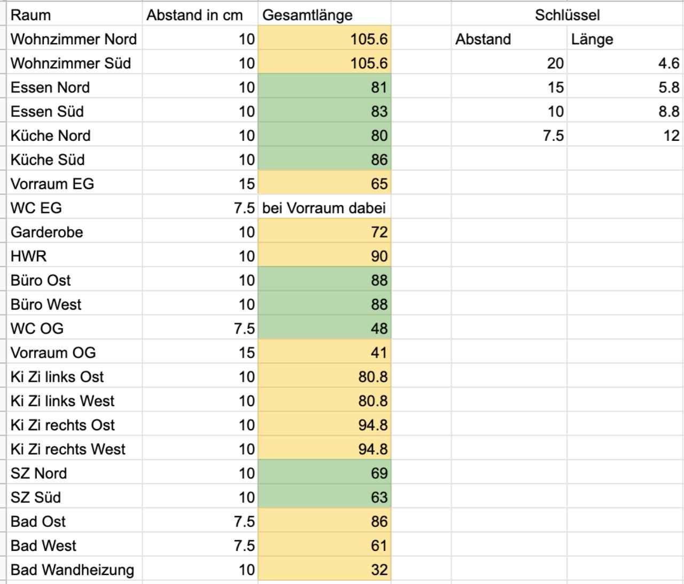The image size is (684, 584).
Task: Click the green cell with value 81
Action: [x=325, y=87]
